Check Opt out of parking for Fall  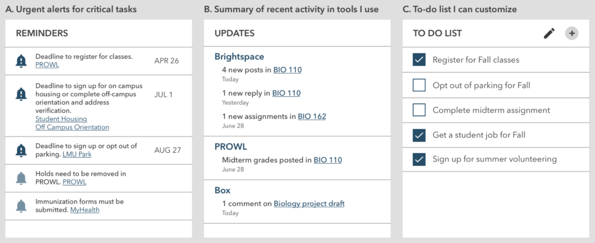[x=419, y=85]
